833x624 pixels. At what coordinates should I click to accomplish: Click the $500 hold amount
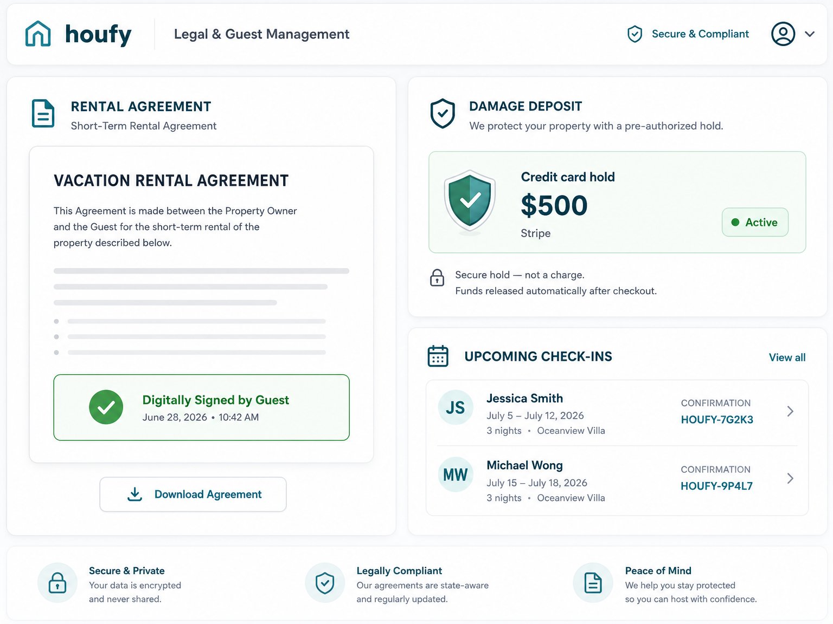(x=554, y=205)
